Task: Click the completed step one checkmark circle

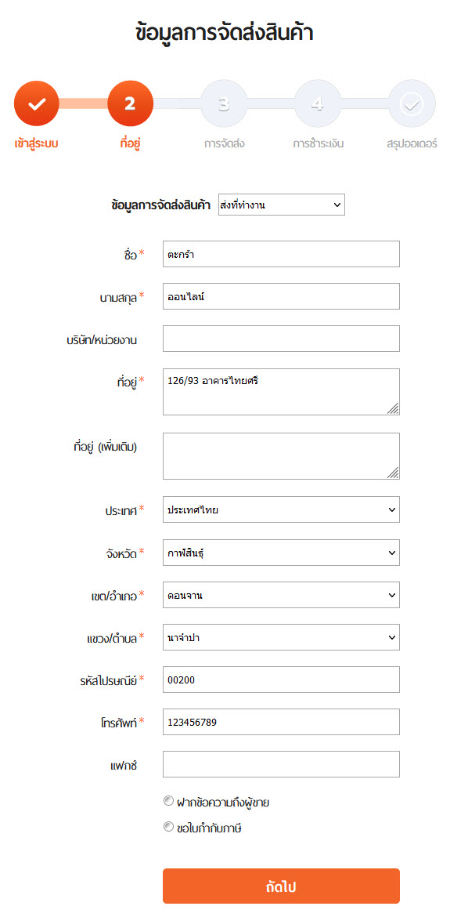Action: pyautogui.click(x=36, y=103)
